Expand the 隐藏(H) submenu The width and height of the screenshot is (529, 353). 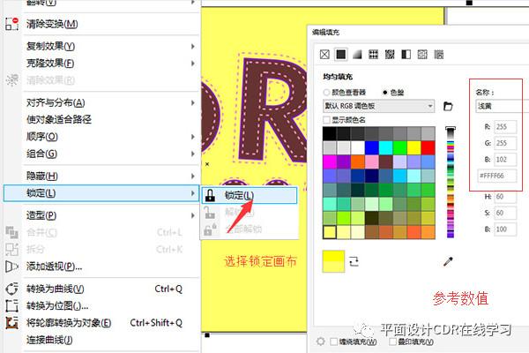(192, 176)
